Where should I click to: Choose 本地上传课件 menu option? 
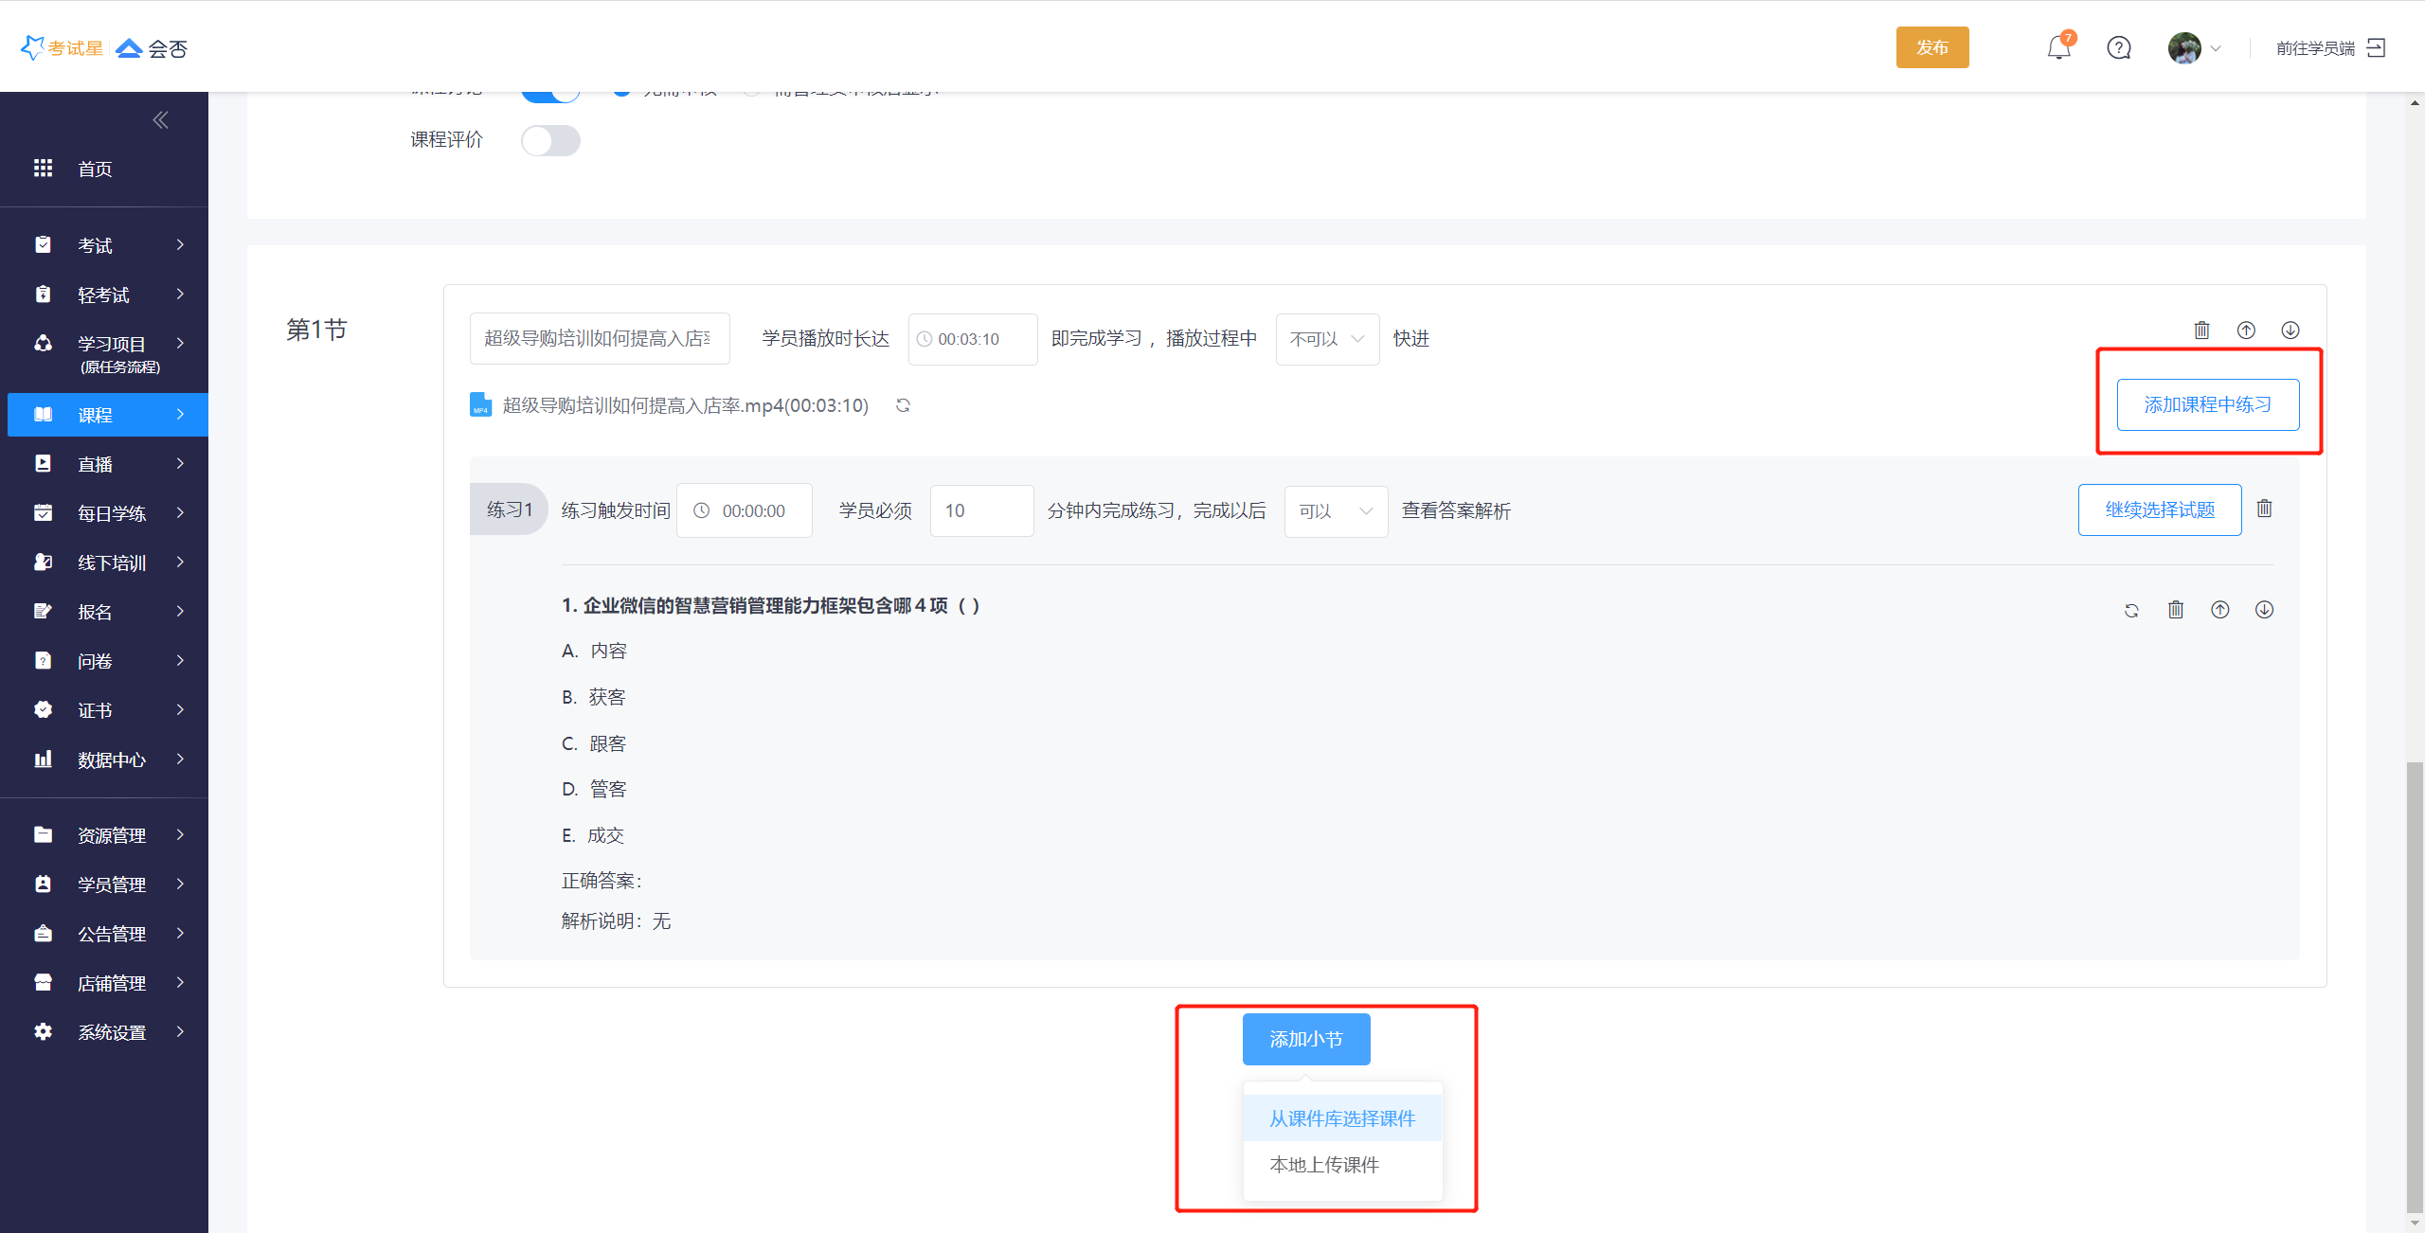(x=1324, y=1165)
